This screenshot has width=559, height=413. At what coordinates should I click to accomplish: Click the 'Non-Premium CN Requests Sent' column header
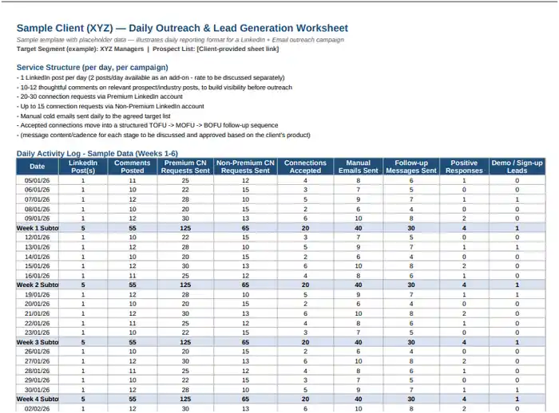[245, 167]
